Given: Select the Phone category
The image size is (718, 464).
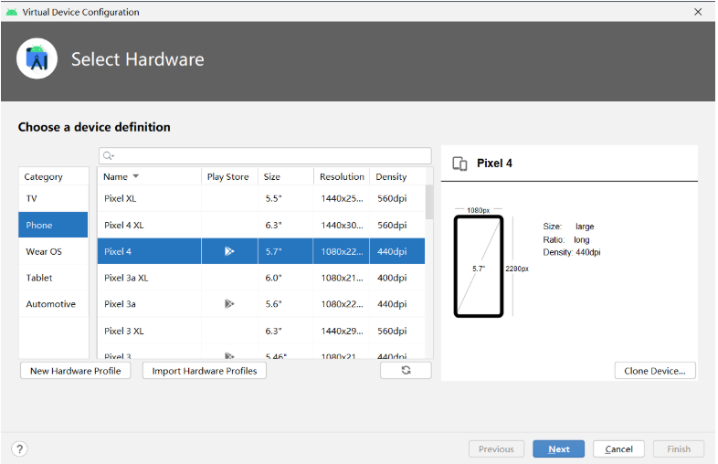Looking at the screenshot, I should click(x=53, y=225).
